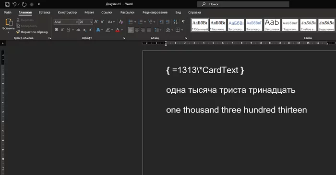Image resolution: width=336 pixels, height=175 pixels.
Task: Open Clipboard (Буфер обмена) pane launcher
Action: point(49,38)
